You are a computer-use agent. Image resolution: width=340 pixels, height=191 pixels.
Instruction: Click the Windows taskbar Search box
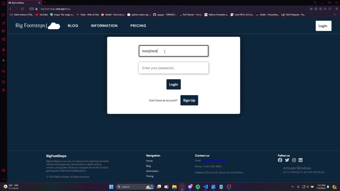(x=135, y=187)
